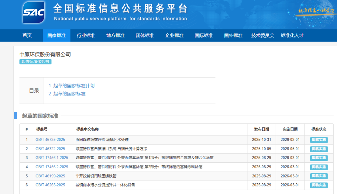This screenshot has width=337, height=194.
Task: Click the 即将实施 badge for GB/T 17456.2-2025
Action: tap(319, 167)
